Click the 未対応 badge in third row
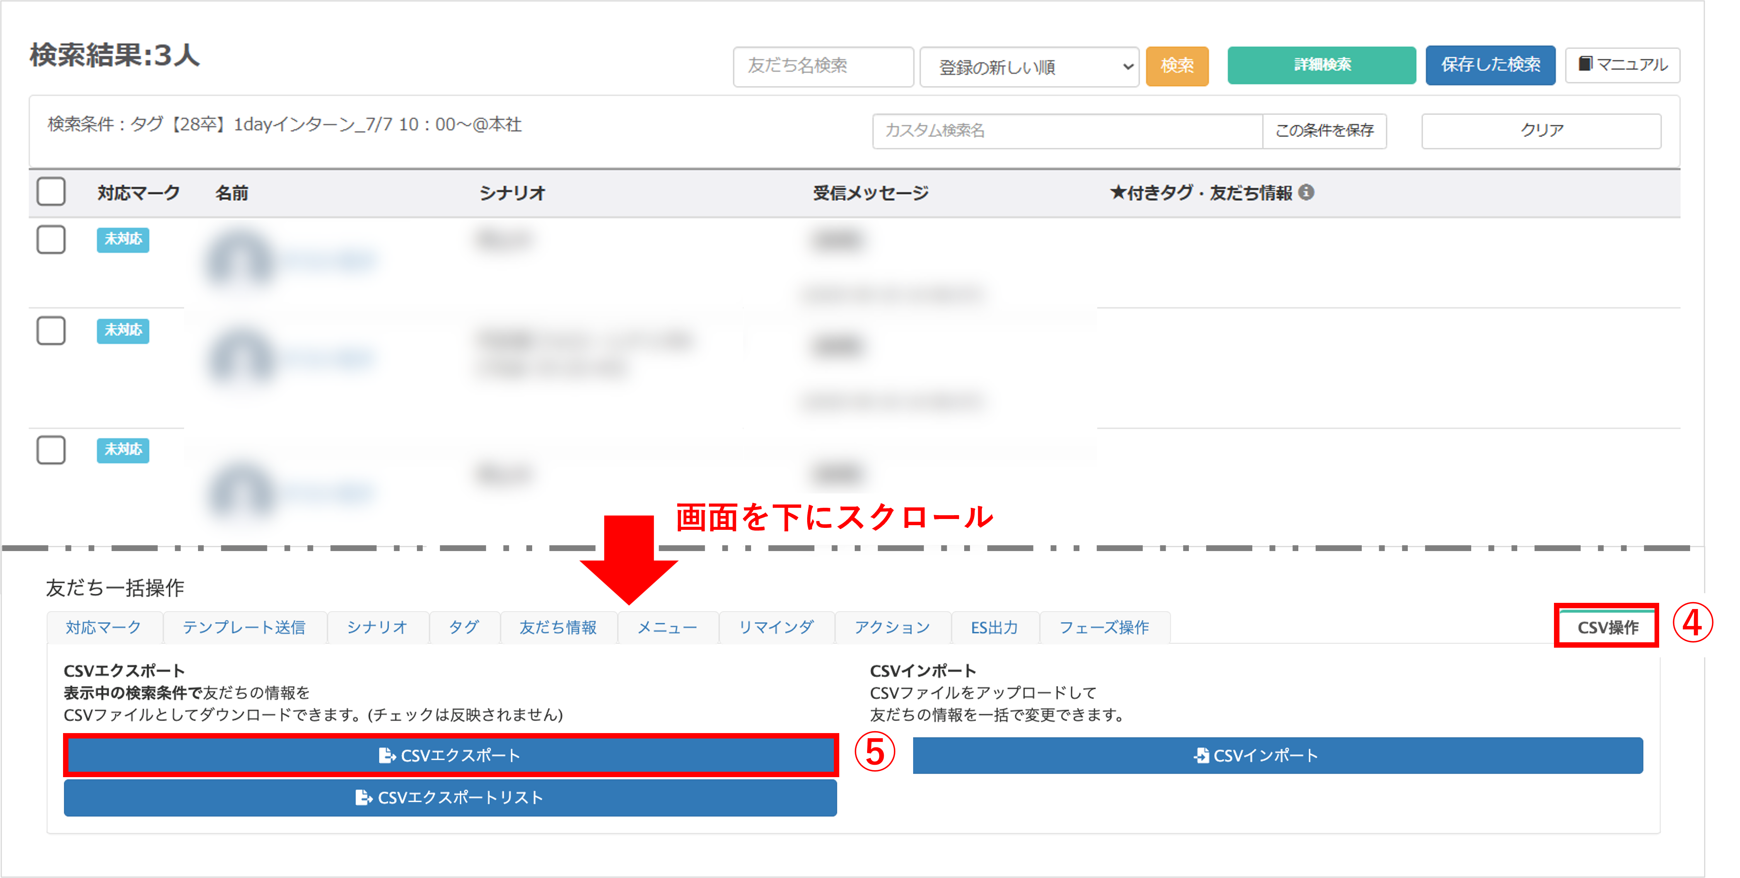 coord(123,449)
